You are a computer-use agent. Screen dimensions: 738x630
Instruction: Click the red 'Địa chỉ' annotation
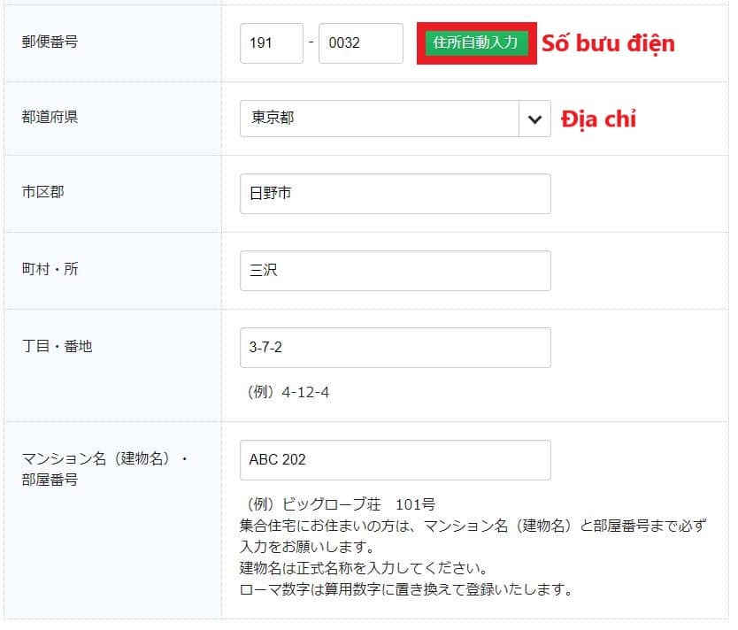coord(598,119)
